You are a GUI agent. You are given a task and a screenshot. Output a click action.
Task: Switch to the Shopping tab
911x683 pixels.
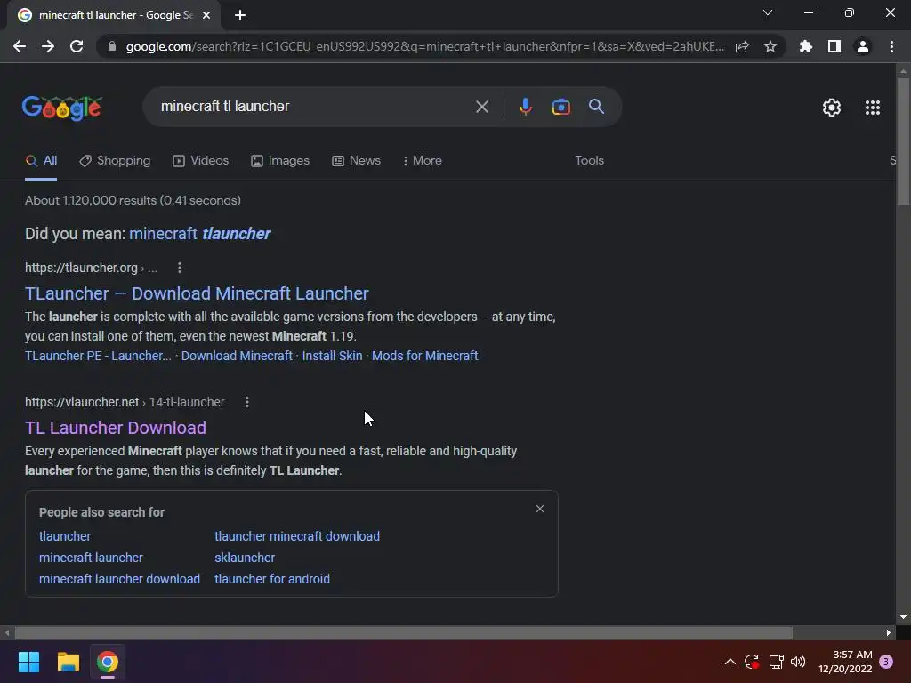pos(115,161)
